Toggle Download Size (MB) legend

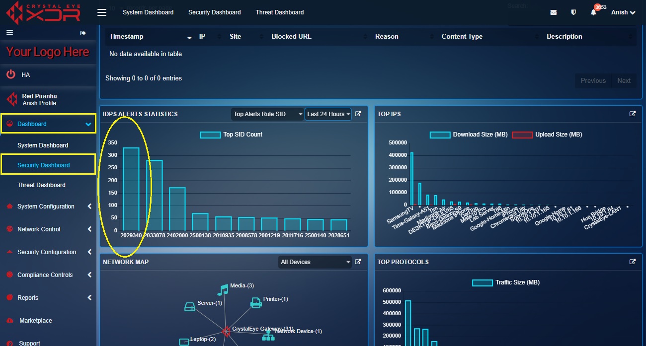click(x=469, y=135)
